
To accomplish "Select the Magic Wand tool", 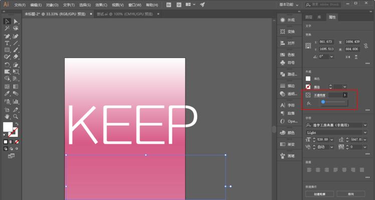I will pyautogui.click(x=7, y=28).
